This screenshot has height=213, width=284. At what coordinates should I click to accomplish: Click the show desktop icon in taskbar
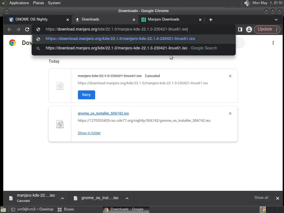[3, 210]
